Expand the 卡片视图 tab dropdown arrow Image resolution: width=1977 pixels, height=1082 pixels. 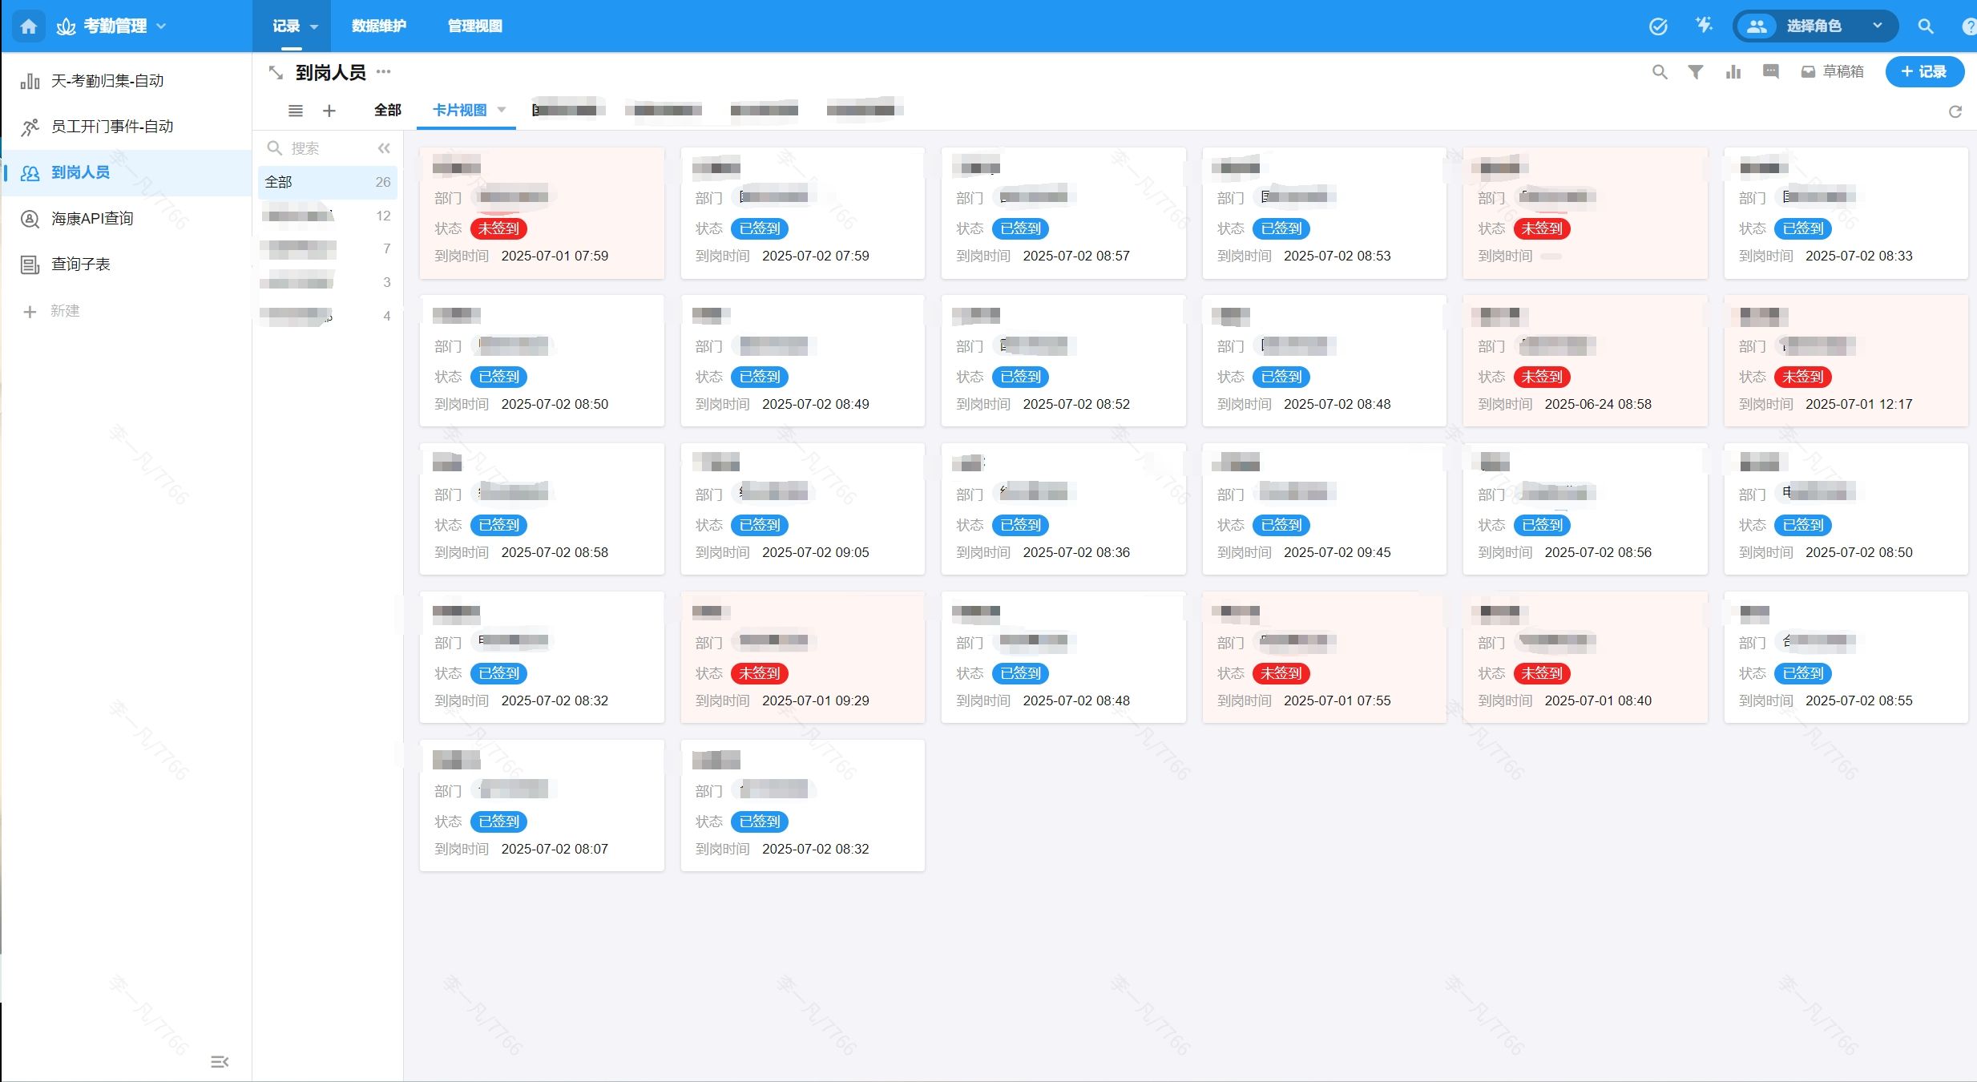502,110
